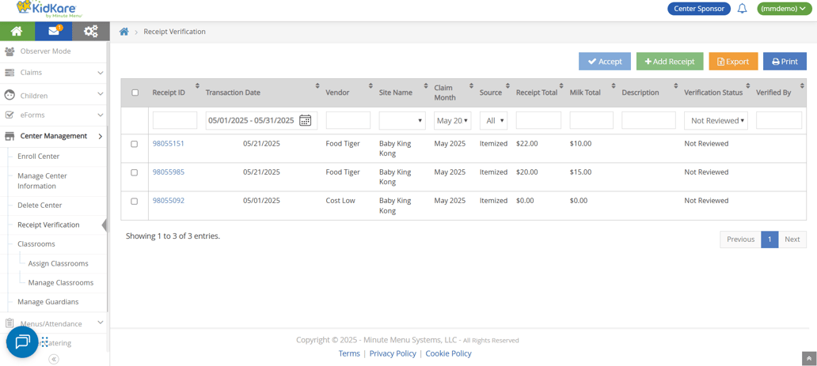Open the Verification Status filter dropdown
This screenshot has width=817, height=366.
[x=716, y=121]
